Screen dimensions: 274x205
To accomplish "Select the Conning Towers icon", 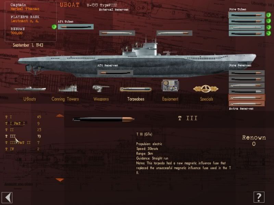I will click(x=68, y=88).
